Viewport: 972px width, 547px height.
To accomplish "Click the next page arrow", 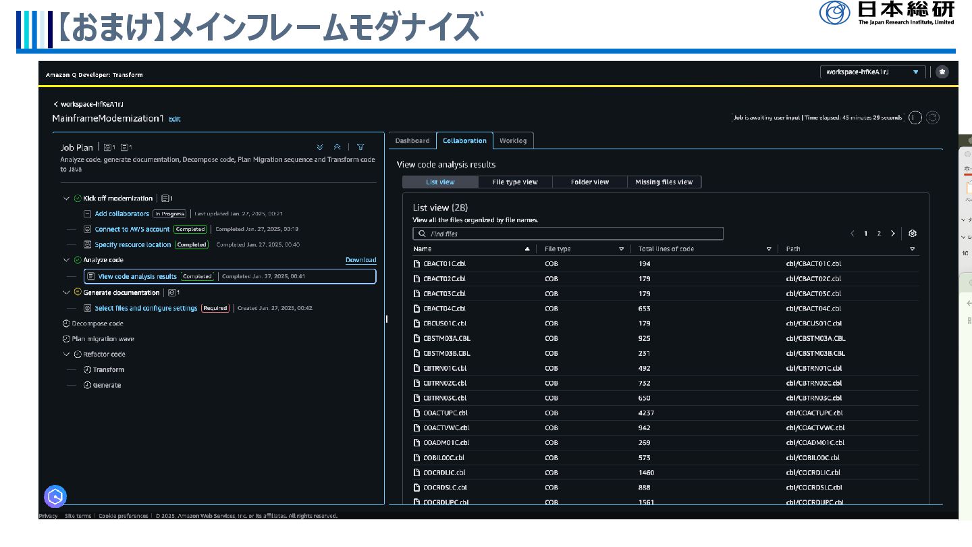I will point(893,234).
